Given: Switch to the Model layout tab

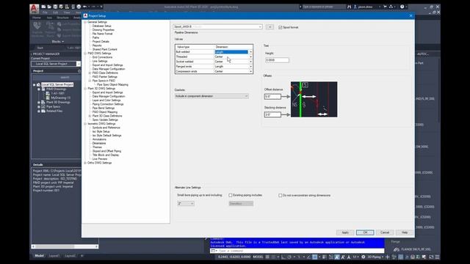Looking at the screenshot, I should click(39, 256).
